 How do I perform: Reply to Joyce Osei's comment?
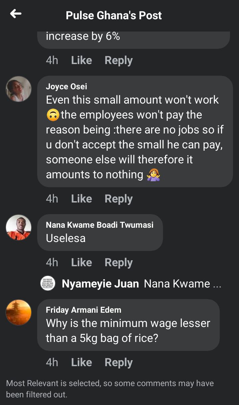[x=119, y=199]
